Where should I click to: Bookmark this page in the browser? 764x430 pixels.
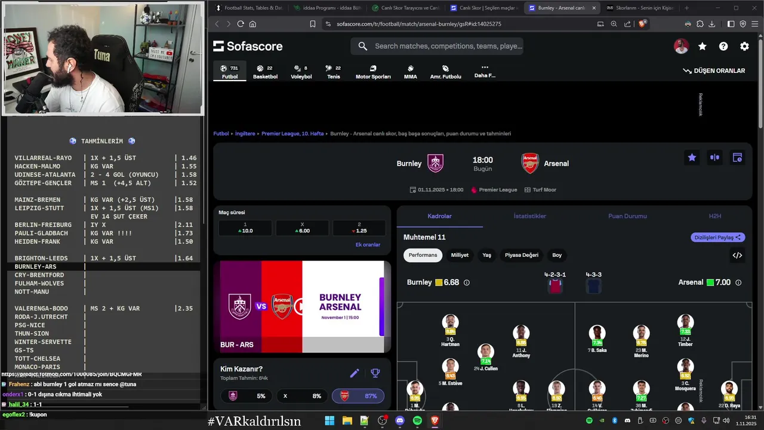point(313,24)
